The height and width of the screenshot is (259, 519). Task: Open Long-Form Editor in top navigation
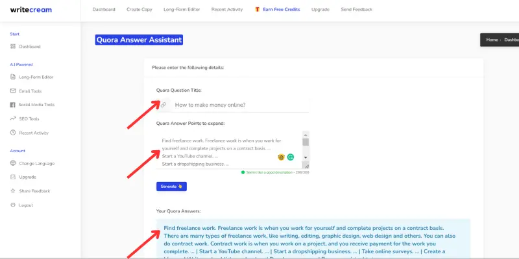[x=182, y=10]
